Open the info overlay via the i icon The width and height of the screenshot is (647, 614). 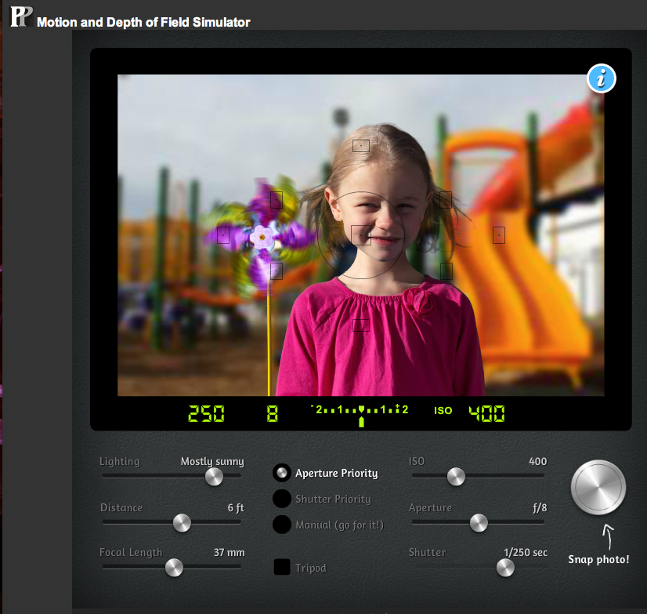pyautogui.click(x=601, y=78)
